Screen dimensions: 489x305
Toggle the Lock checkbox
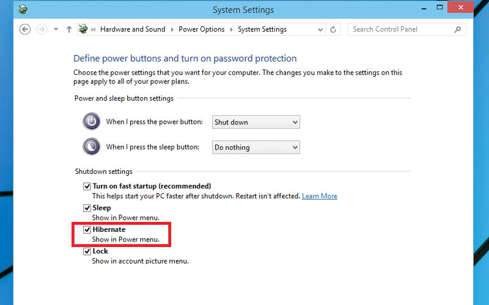(x=87, y=251)
